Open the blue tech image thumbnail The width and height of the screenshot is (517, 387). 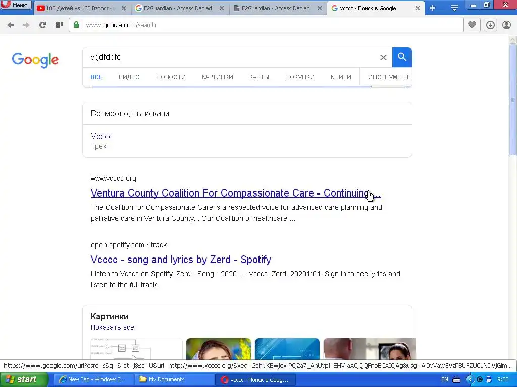(x=287, y=349)
